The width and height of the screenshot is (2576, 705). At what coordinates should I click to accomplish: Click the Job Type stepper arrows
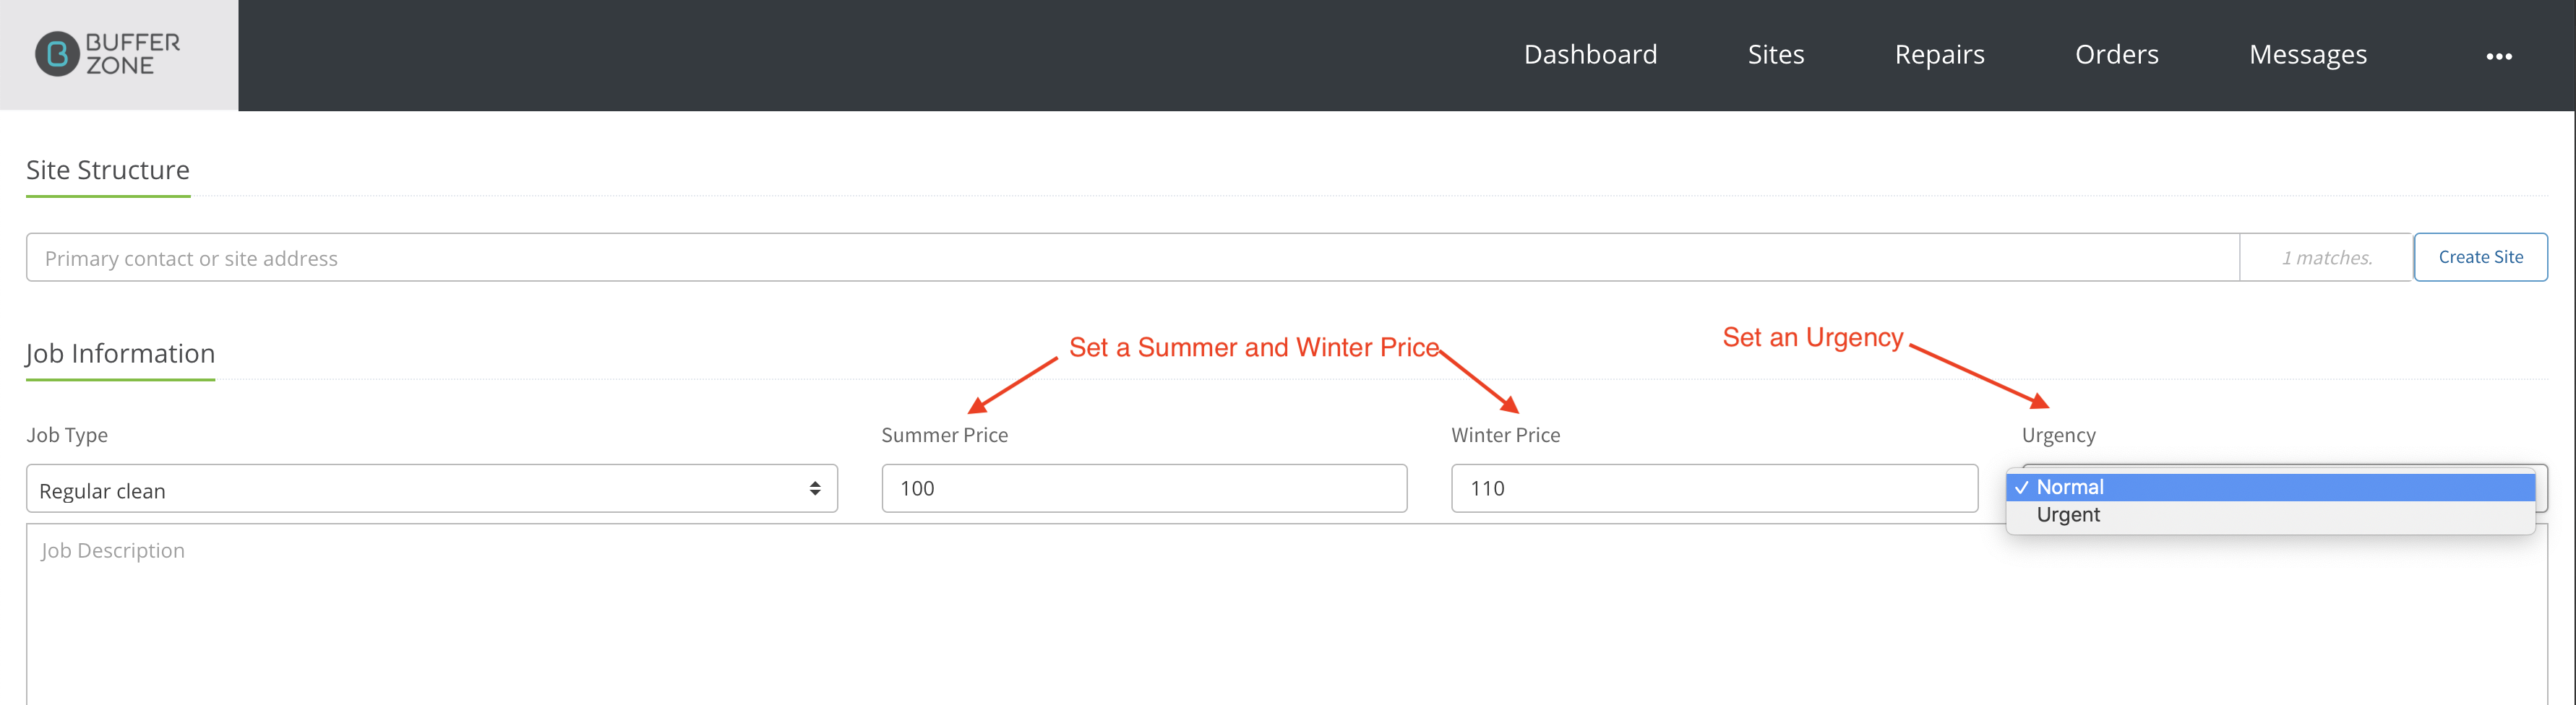click(815, 488)
